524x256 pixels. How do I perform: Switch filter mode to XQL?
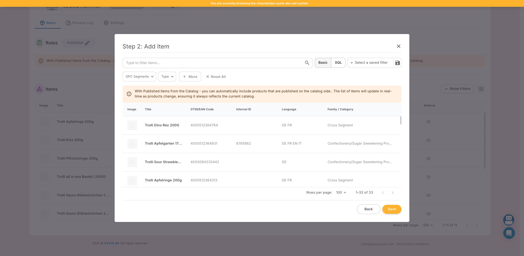click(338, 63)
